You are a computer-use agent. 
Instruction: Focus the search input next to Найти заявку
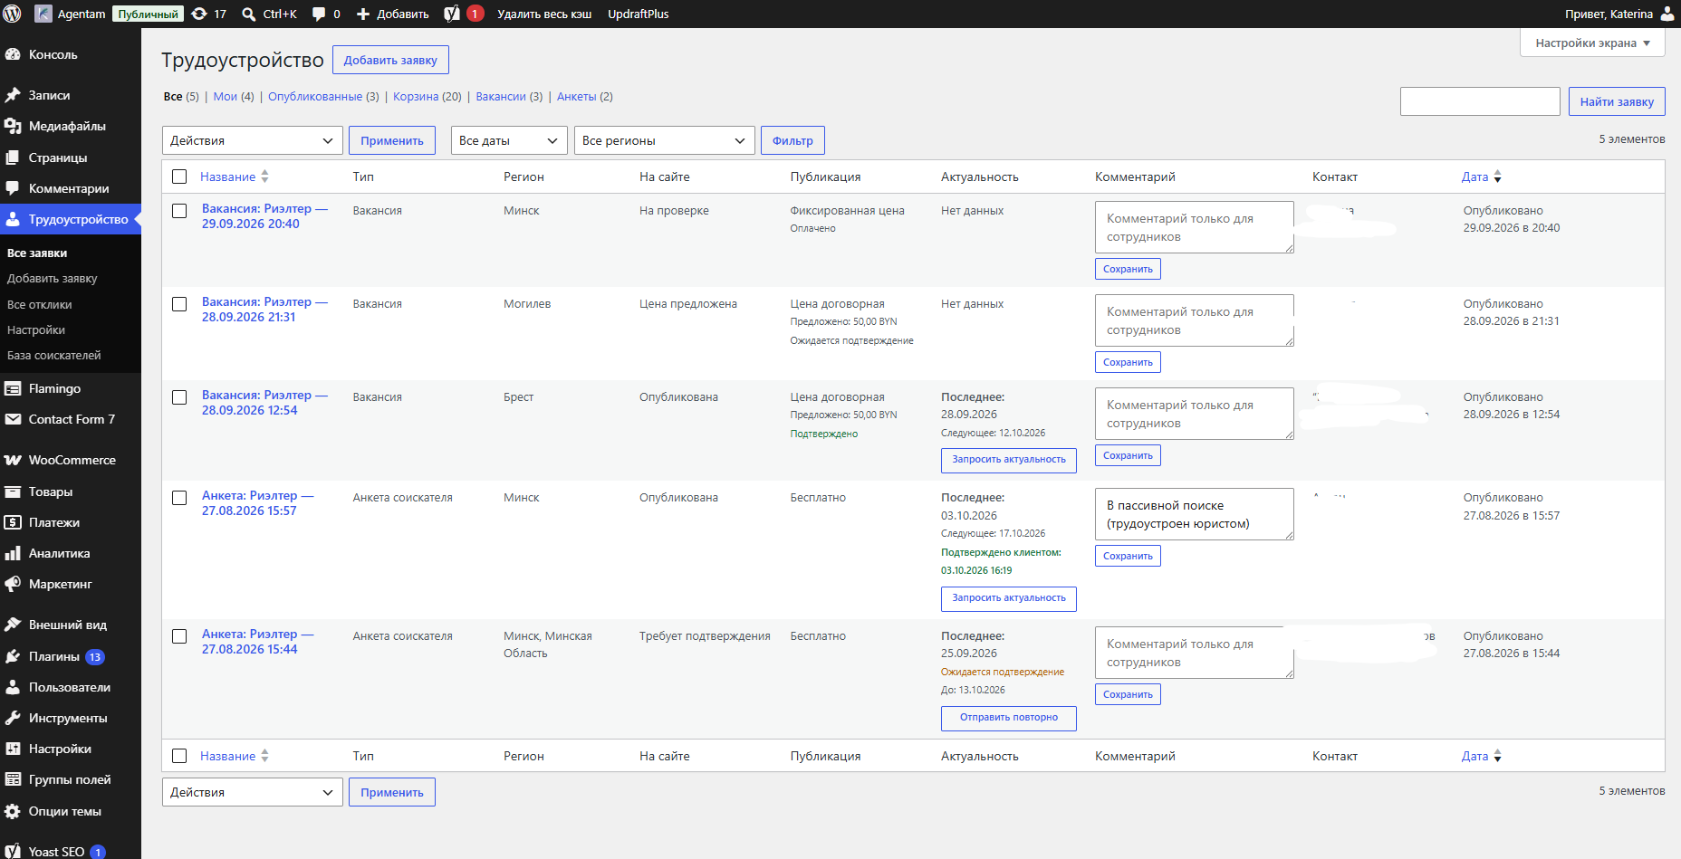(1480, 101)
